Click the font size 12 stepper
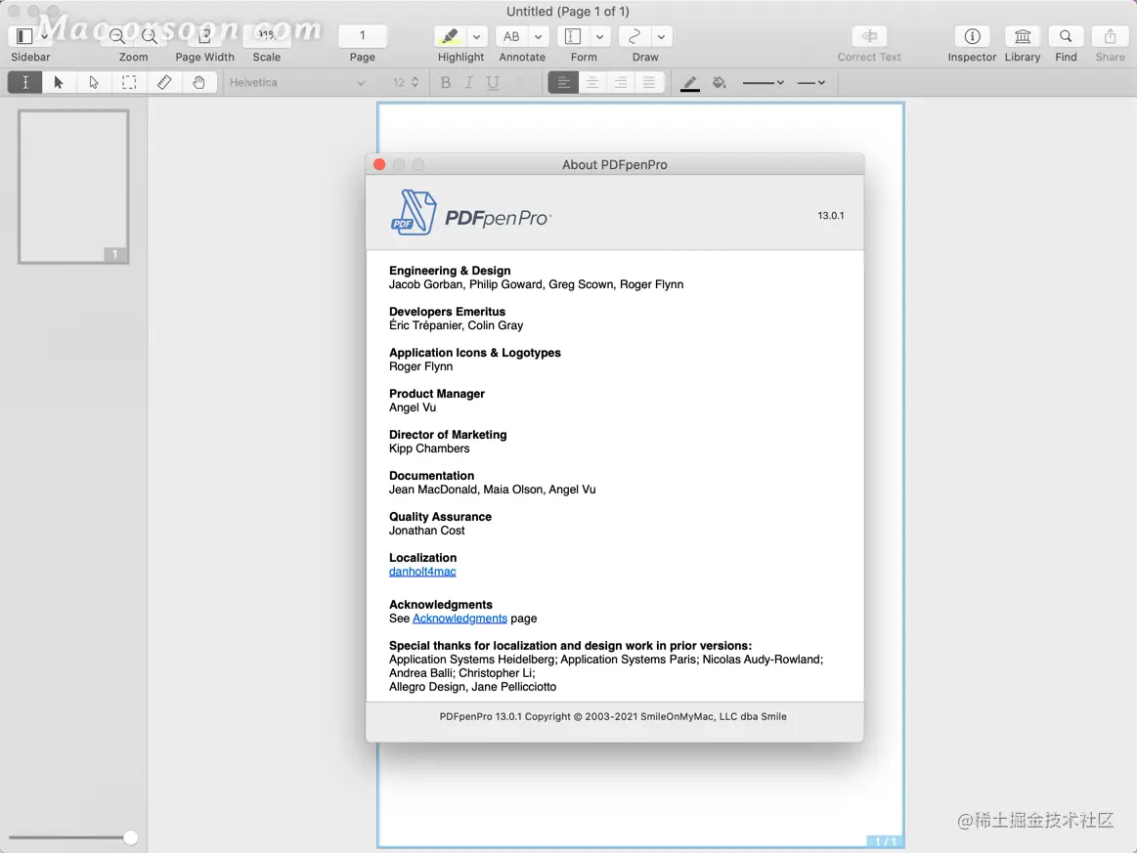The height and width of the screenshot is (853, 1137). click(415, 83)
